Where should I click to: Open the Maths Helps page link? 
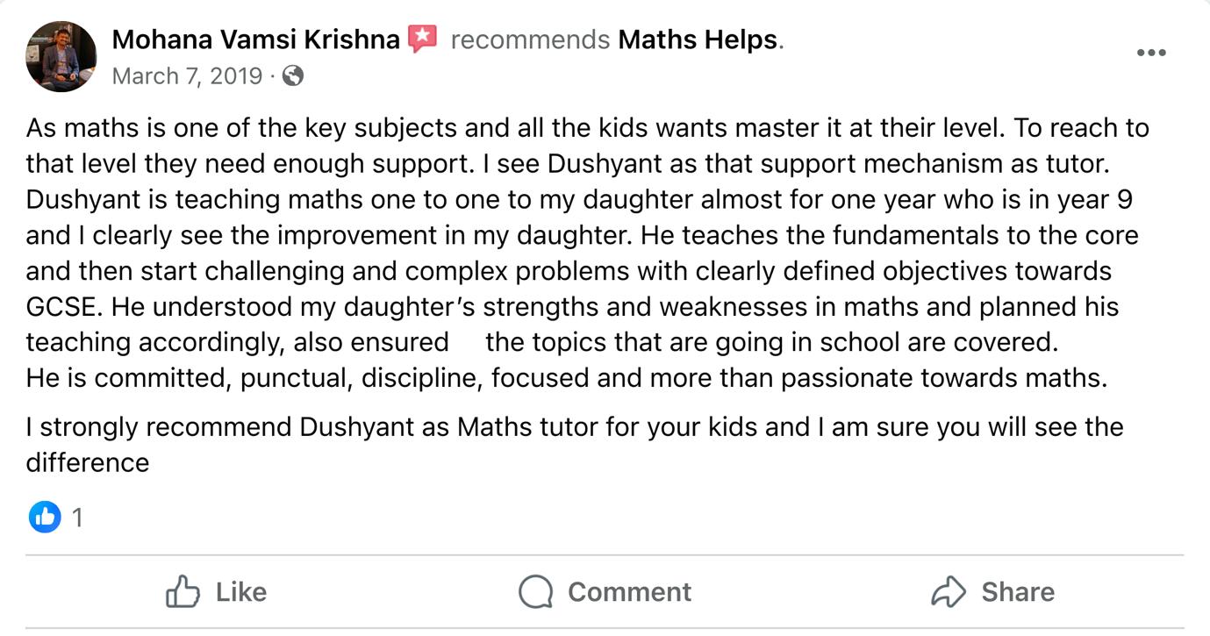(698, 39)
